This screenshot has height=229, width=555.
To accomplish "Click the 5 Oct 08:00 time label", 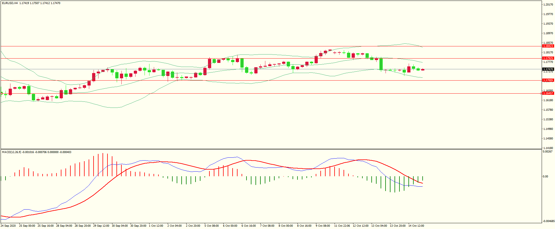I will [x=211, y=226].
